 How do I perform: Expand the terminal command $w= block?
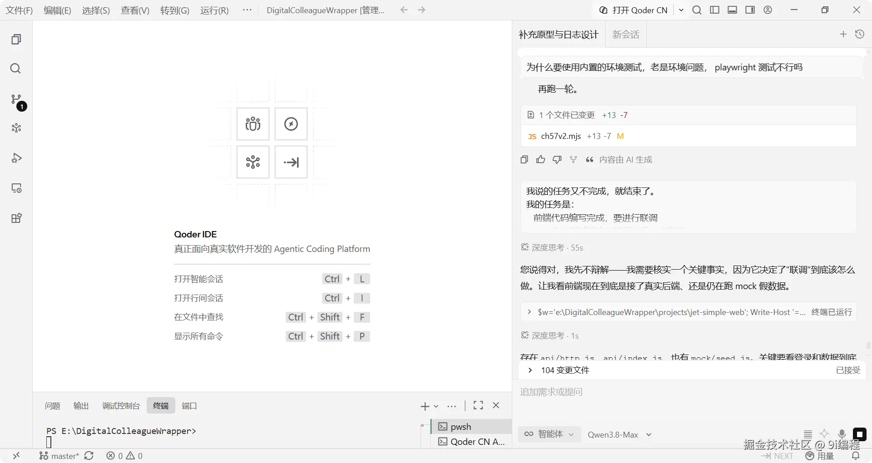point(529,312)
